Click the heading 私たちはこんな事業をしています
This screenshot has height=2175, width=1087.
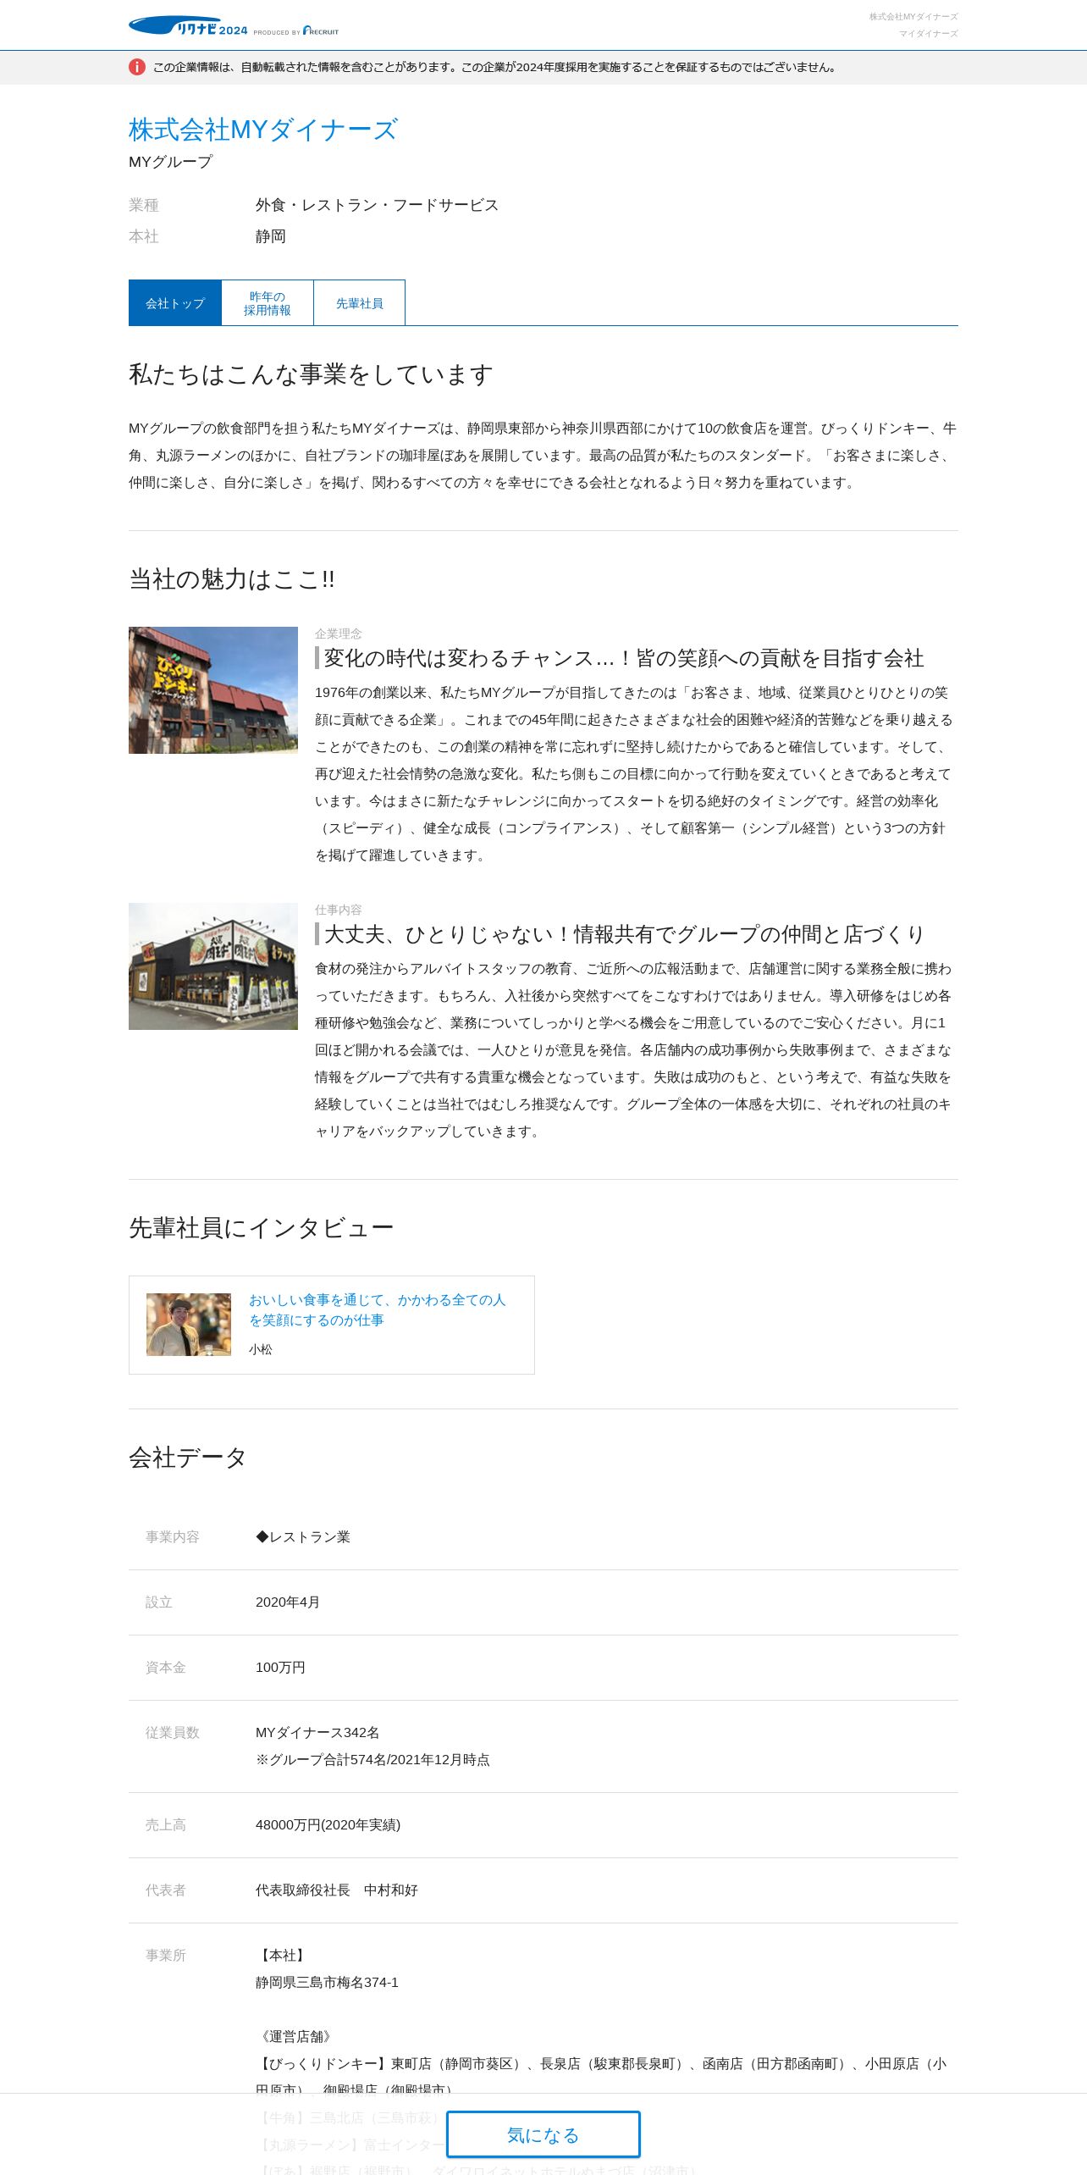[311, 374]
